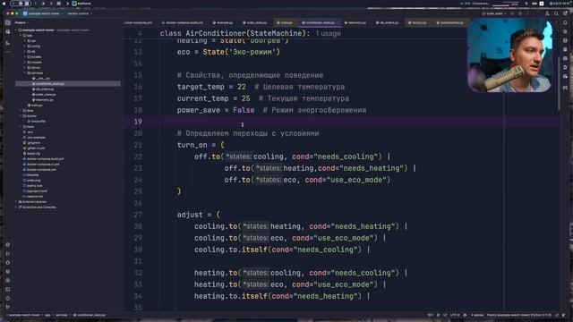Open the order_state run configuration dropdown
This screenshot has width=573, height=322.
pyautogui.click(x=494, y=13)
